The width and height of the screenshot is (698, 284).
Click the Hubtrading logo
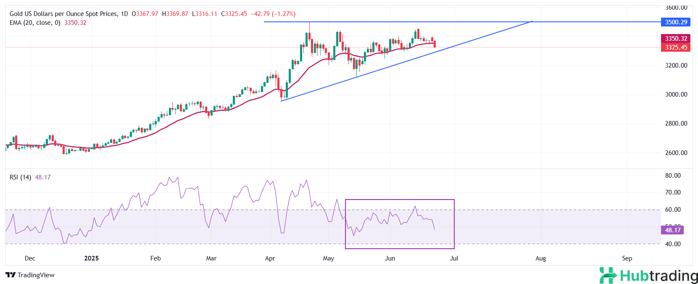coord(648,276)
